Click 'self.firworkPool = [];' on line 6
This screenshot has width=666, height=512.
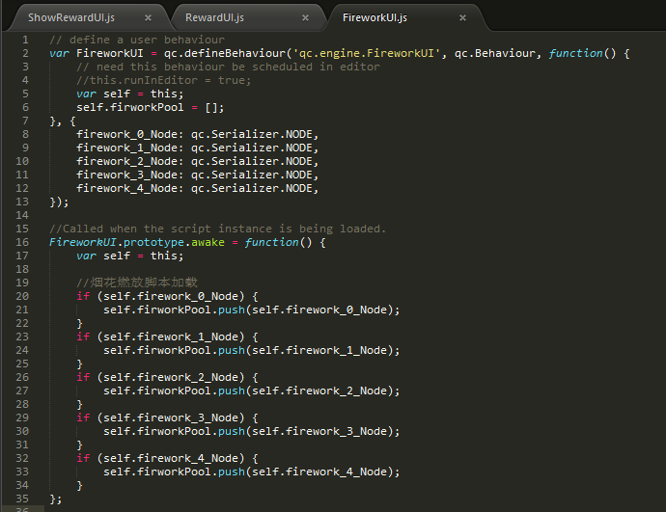150,107
